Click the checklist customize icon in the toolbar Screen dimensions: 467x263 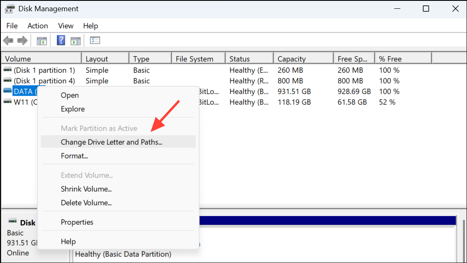(x=95, y=40)
